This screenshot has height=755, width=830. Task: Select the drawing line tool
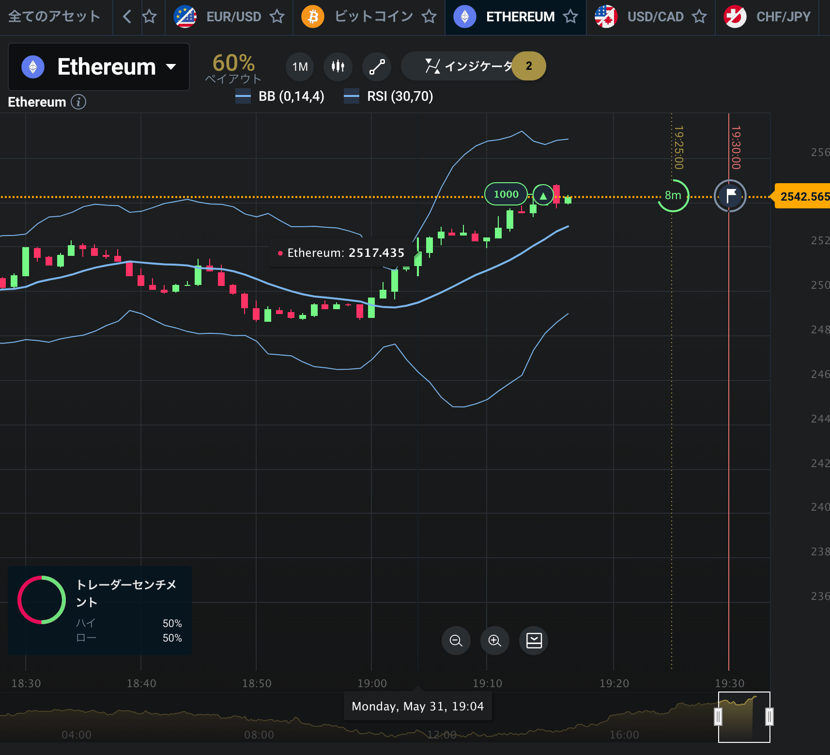pyautogui.click(x=377, y=66)
